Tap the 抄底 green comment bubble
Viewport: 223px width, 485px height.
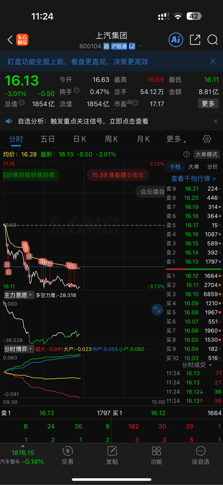[31, 175]
